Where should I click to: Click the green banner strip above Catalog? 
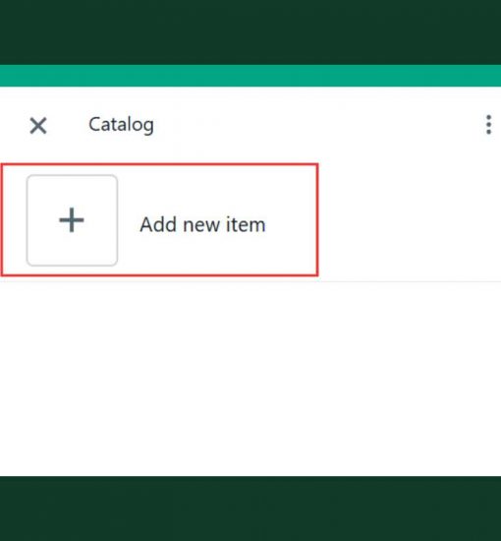pyautogui.click(x=250, y=76)
